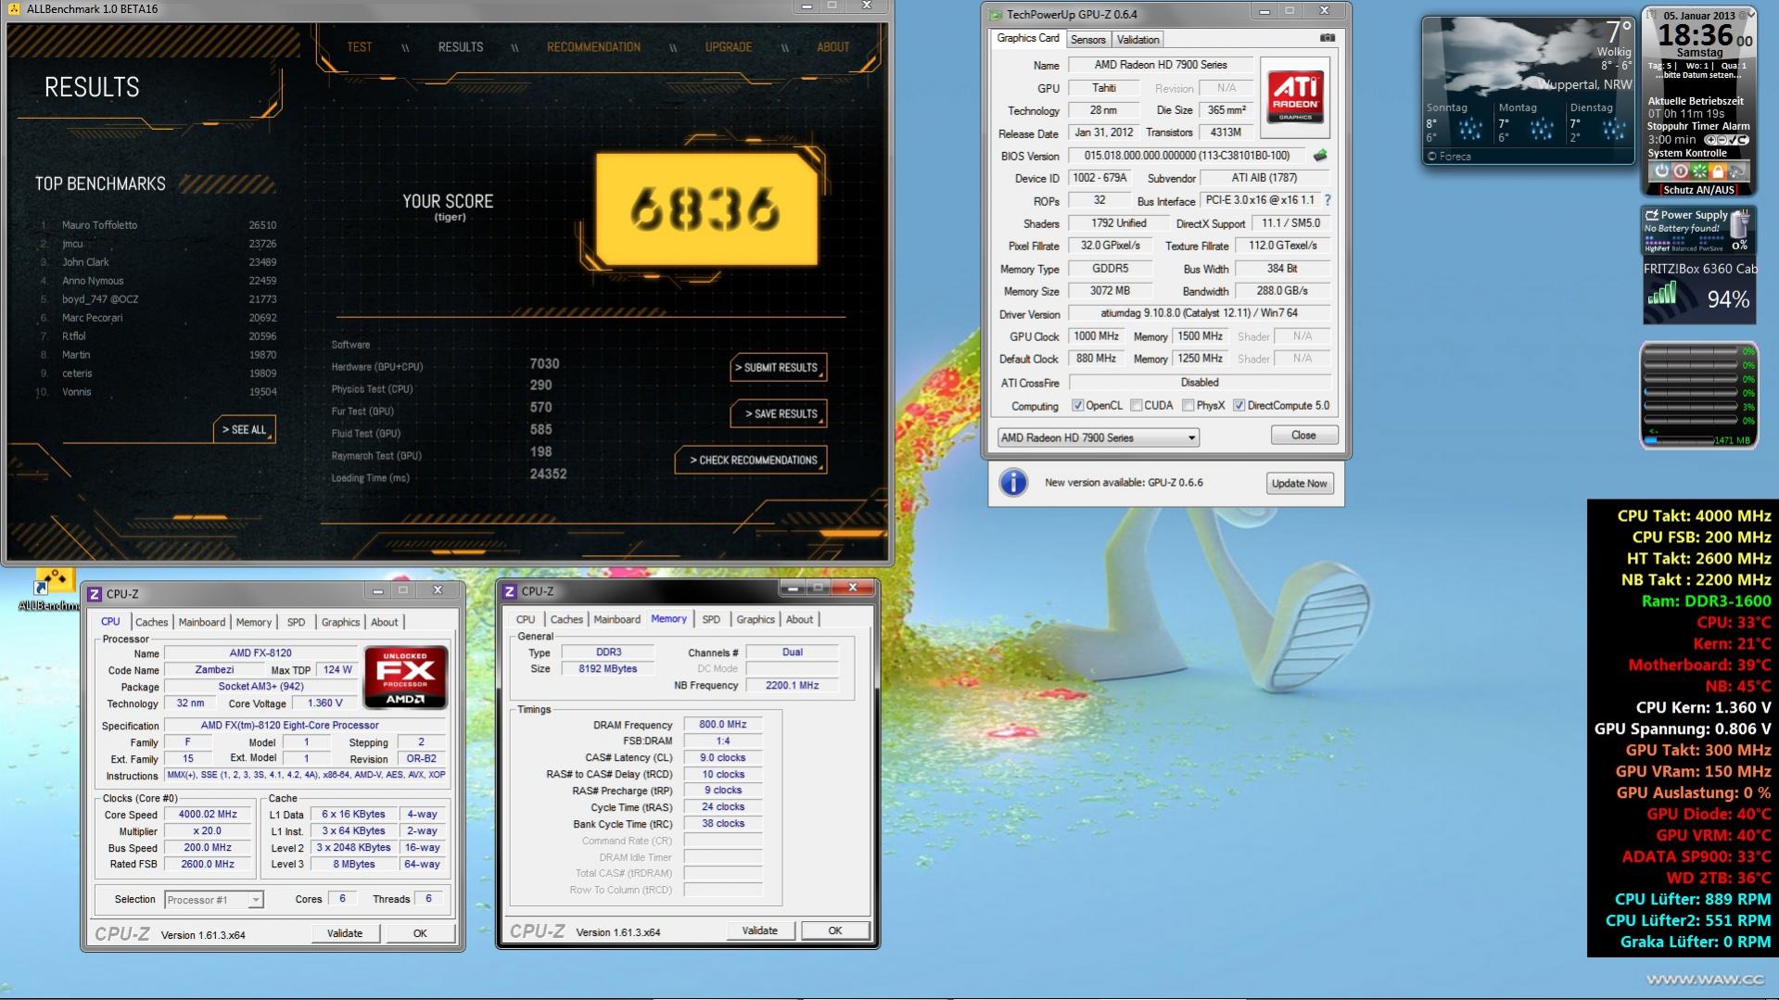
Task: Click the Close button in GPU-Z
Action: point(1303,436)
